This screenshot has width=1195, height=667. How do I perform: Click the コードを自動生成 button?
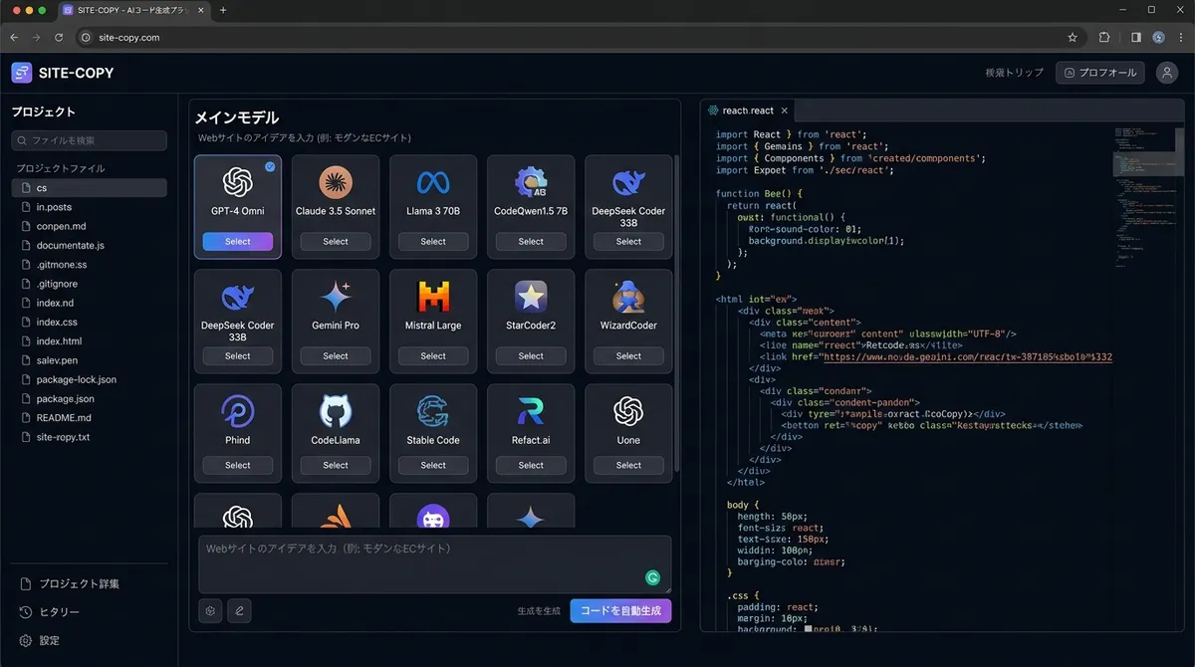click(x=620, y=610)
